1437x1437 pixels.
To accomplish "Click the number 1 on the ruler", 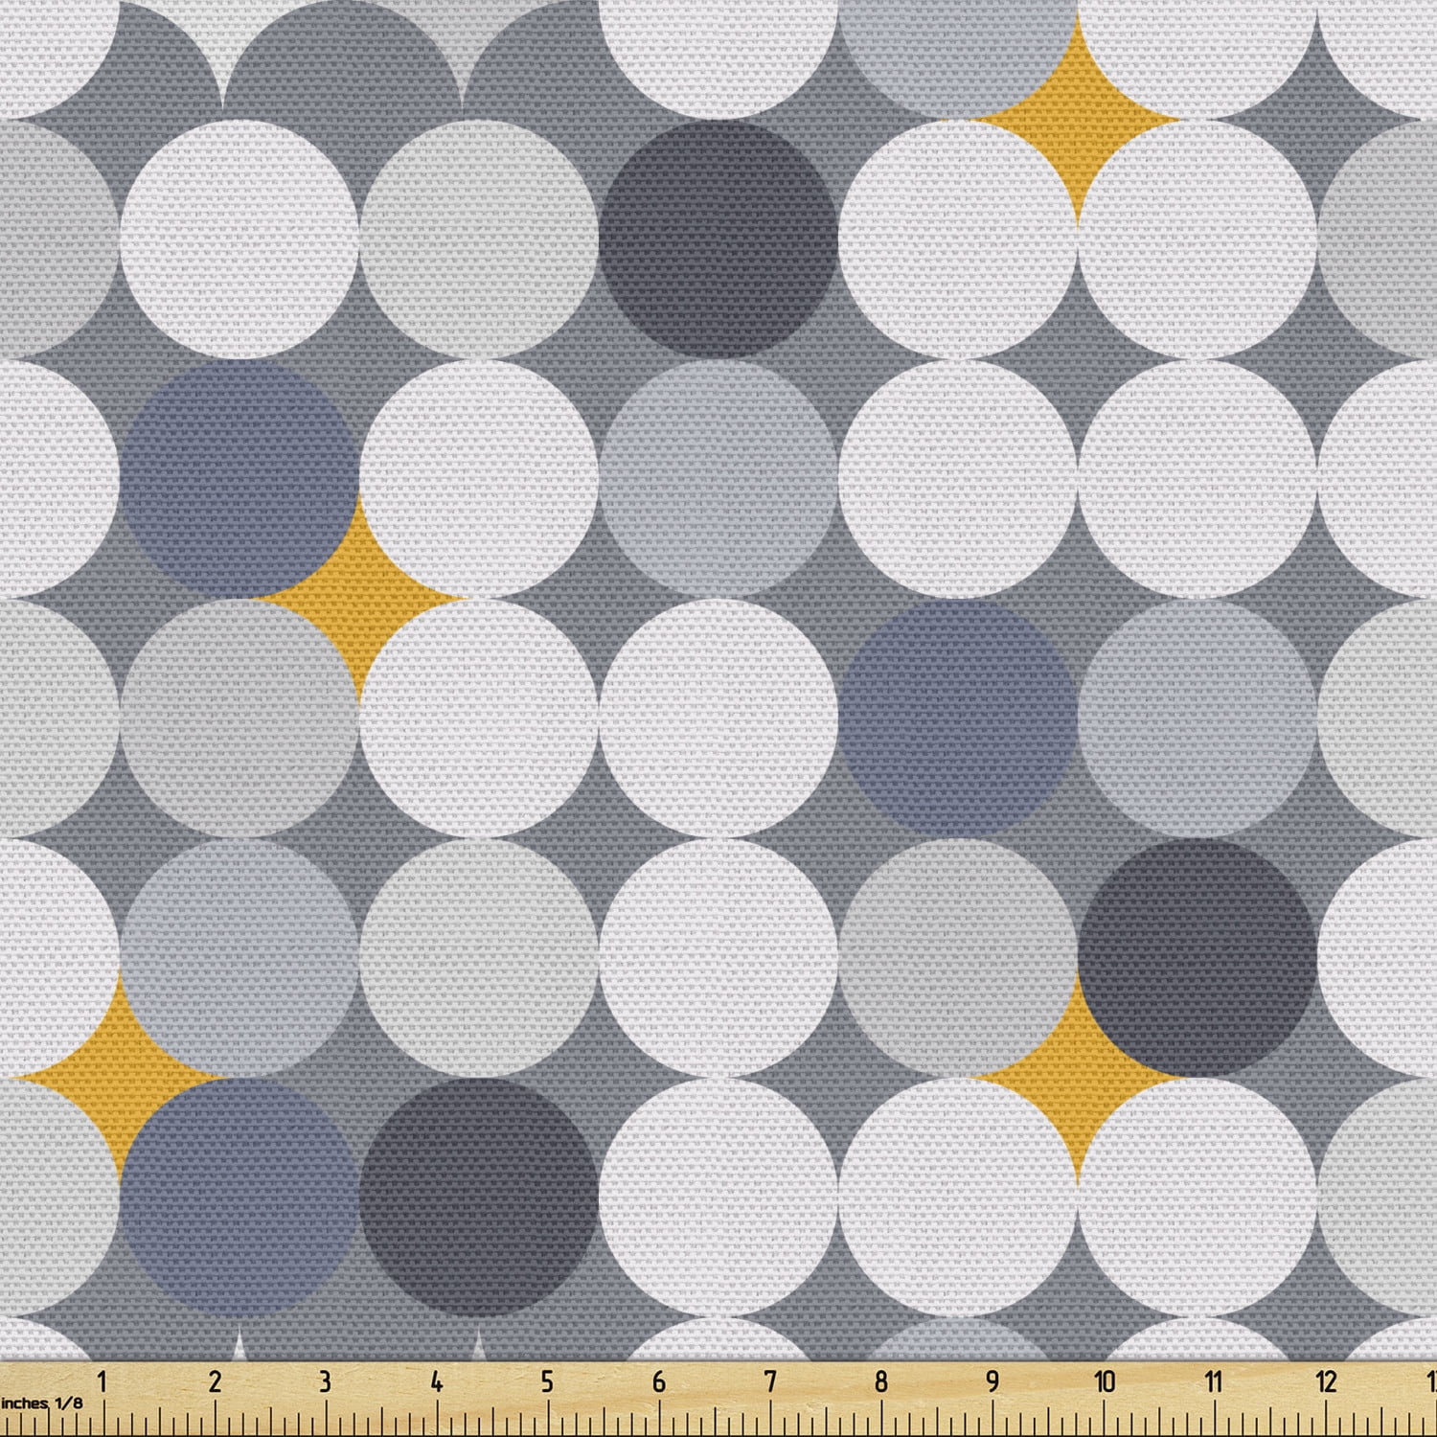I will 103,1381.
